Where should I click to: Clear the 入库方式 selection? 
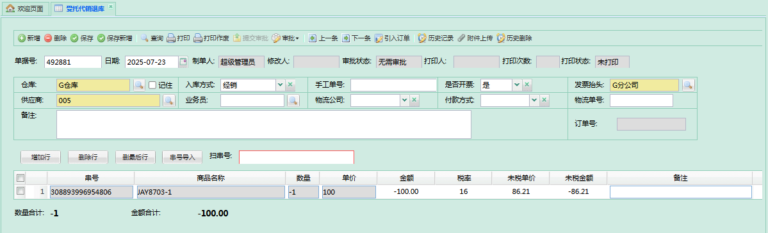tap(290, 85)
